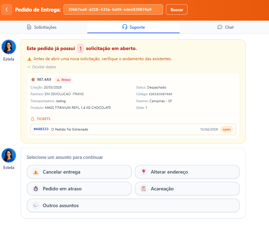Click the headset icon in Suporte tab

[x=125, y=27]
